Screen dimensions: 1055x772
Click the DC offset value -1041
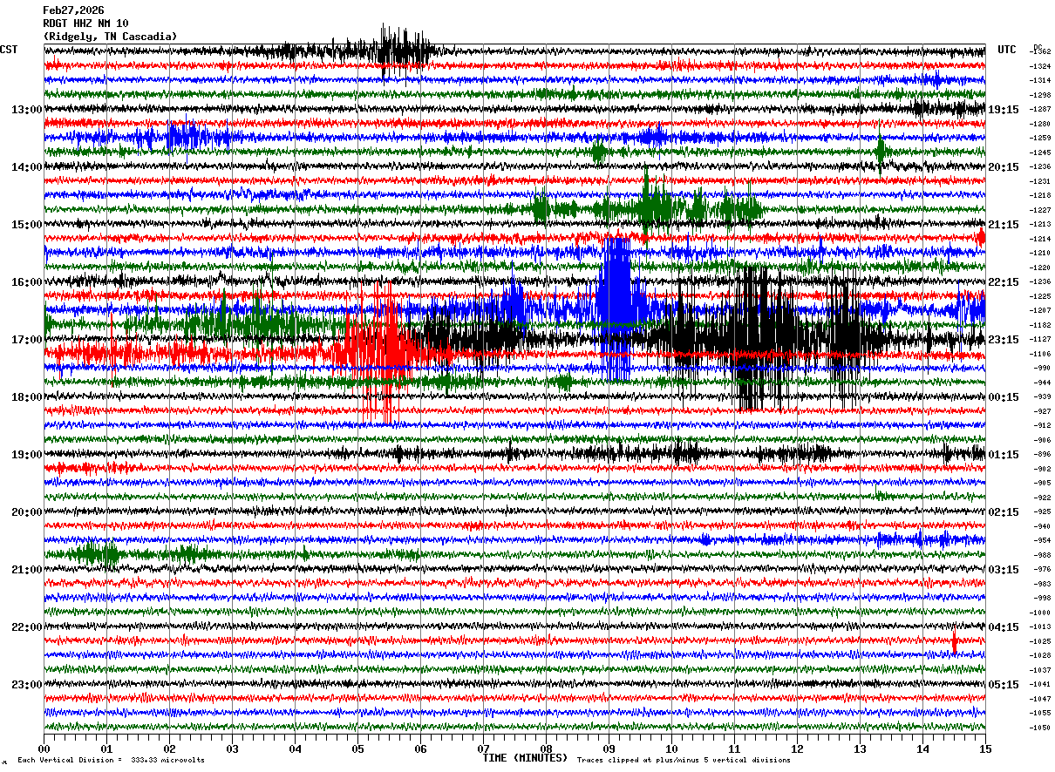point(1040,684)
